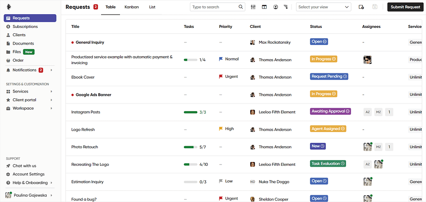Open the Task Evaluation status dropdown

pyautogui.click(x=328, y=163)
